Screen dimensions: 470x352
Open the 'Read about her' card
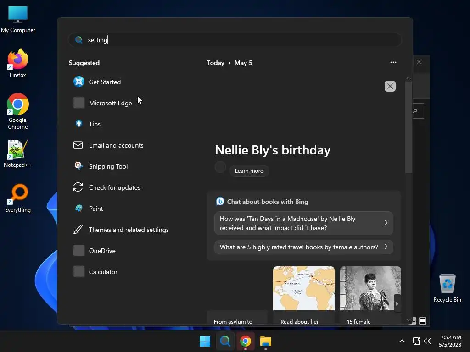click(304, 317)
